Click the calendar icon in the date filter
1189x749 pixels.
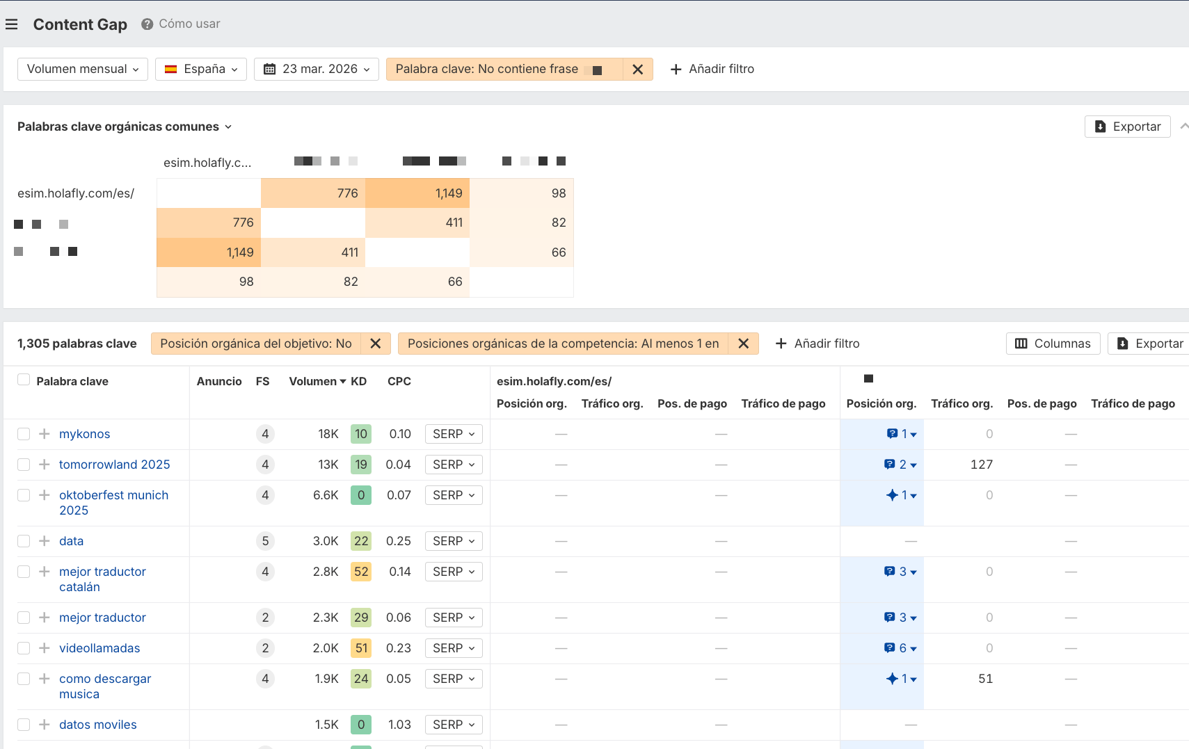click(271, 69)
